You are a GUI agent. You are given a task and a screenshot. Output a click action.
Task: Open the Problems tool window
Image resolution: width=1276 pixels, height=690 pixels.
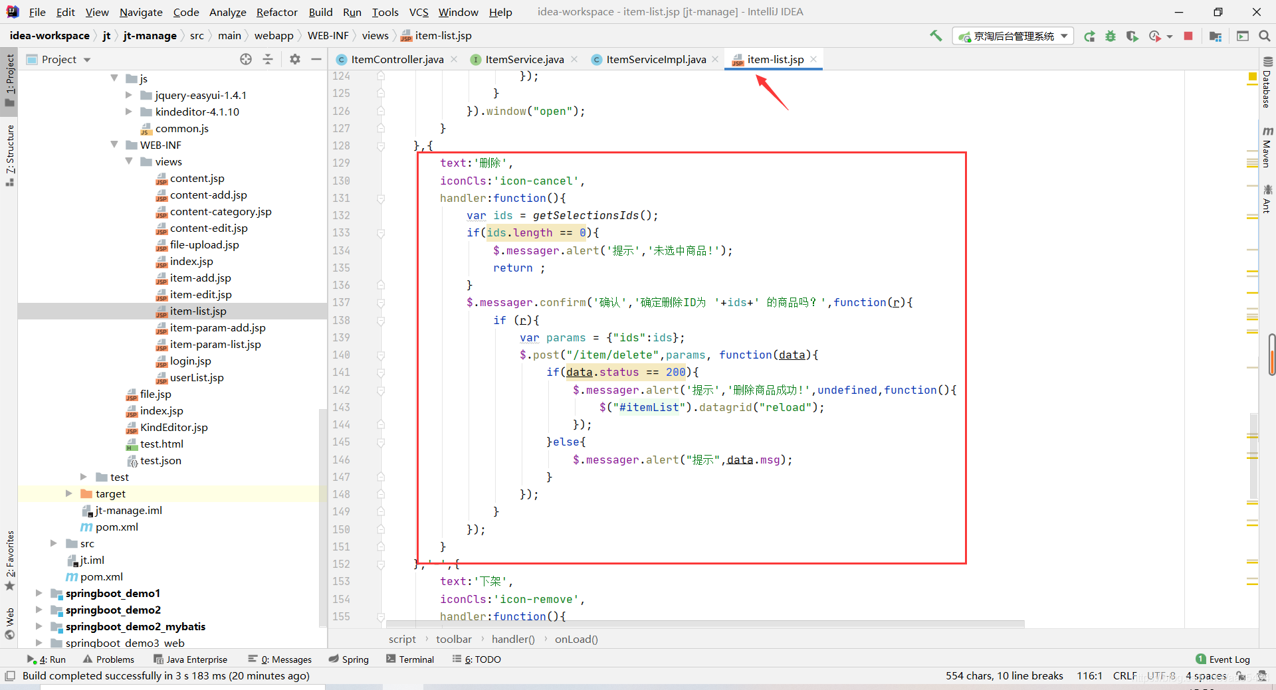(x=108, y=659)
